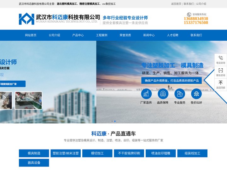Viewport: 227px width, 170px height.
Task: Select the first carousel indicator dot
Action: [112, 121]
